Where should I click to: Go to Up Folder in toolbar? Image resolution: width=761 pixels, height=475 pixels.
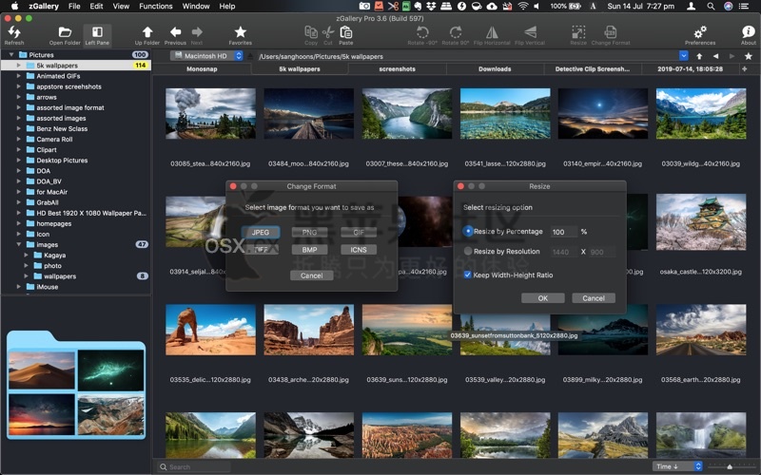point(147,32)
